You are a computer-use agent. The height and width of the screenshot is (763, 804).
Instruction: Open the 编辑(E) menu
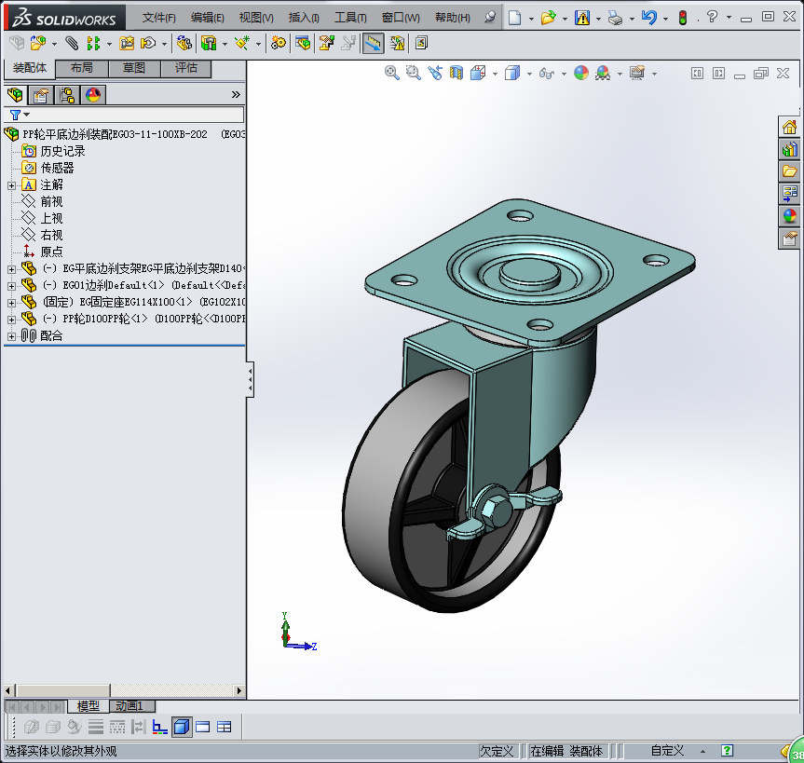(207, 18)
